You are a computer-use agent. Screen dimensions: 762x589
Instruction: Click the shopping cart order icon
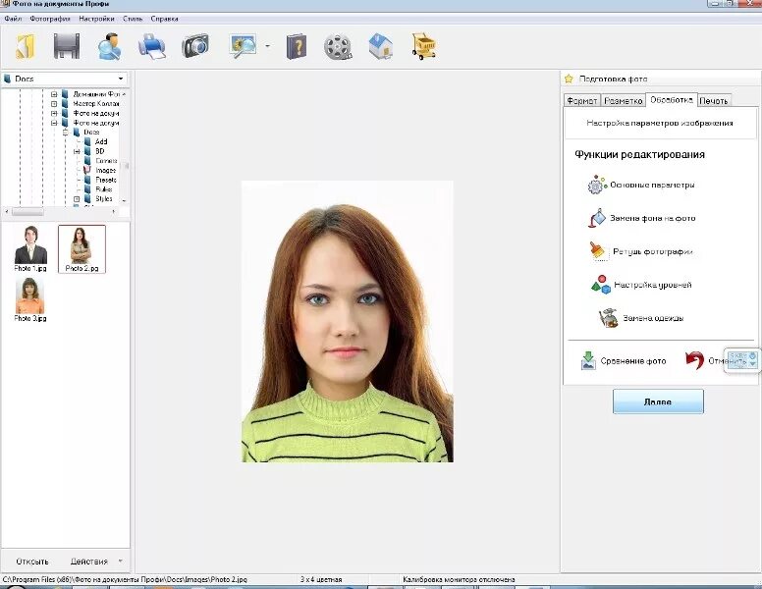(x=424, y=47)
